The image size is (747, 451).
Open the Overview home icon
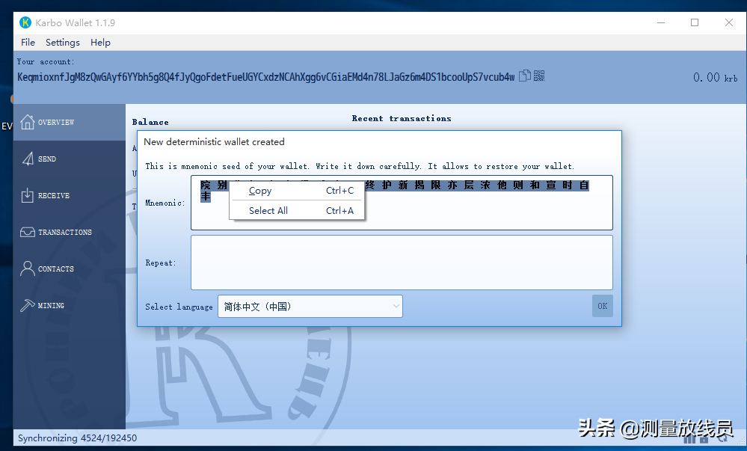(27, 122)
